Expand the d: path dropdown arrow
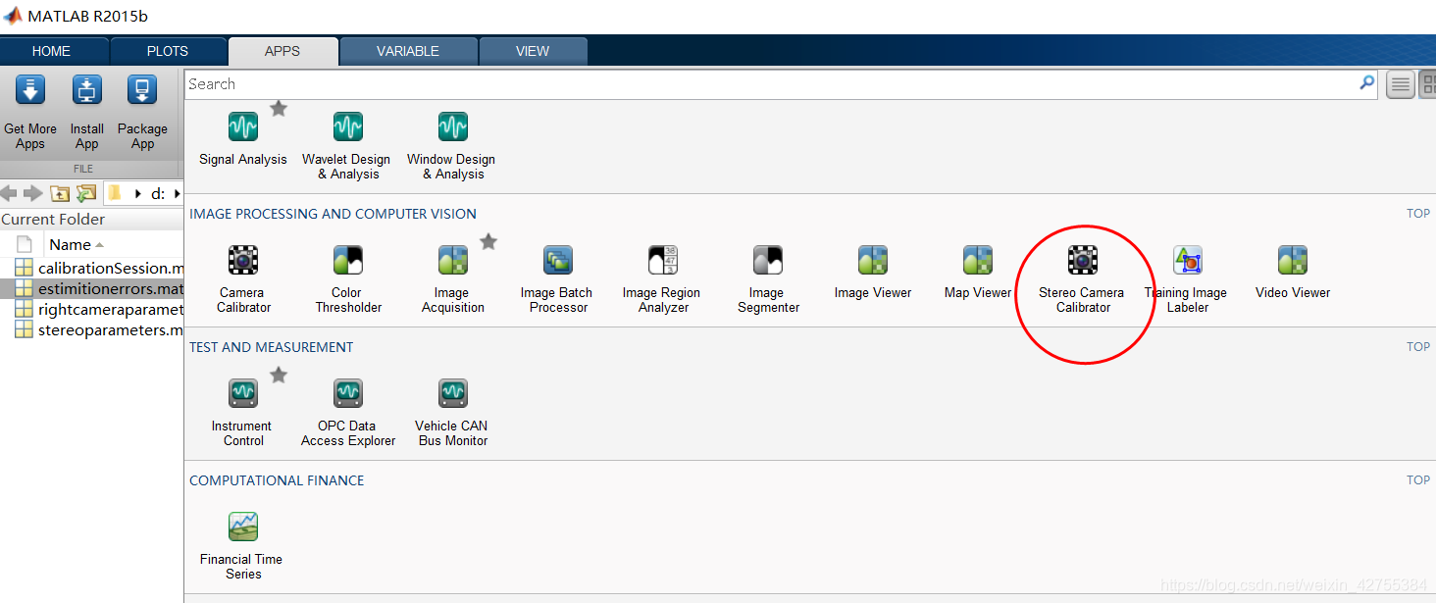 [178, 194]
